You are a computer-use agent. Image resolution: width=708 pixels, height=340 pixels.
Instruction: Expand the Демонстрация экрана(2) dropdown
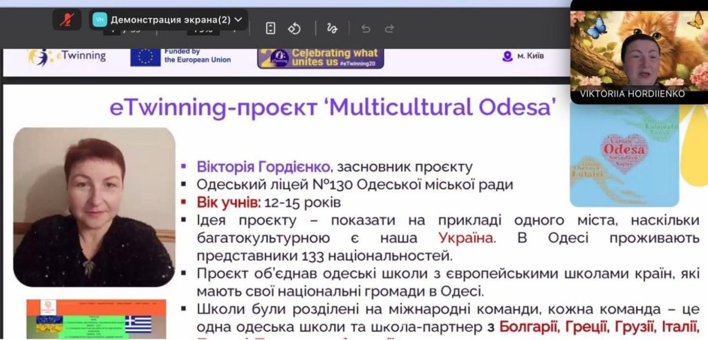(239, 20)
